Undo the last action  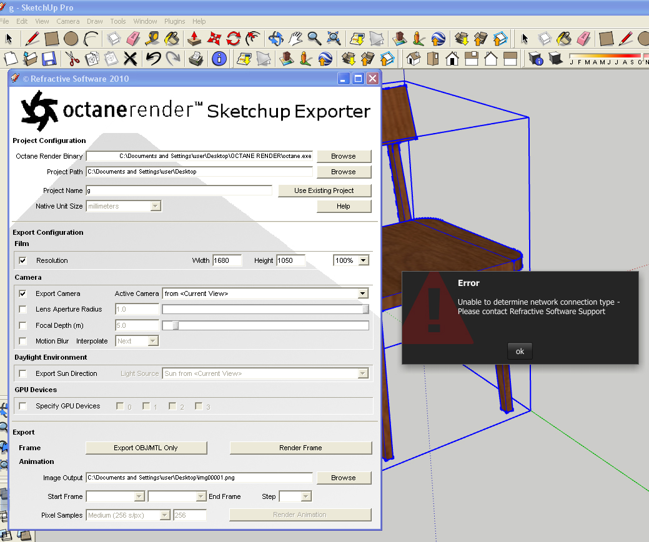point(154,58)
